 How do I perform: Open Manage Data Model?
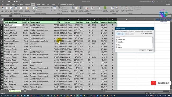(x=105, y=9)
